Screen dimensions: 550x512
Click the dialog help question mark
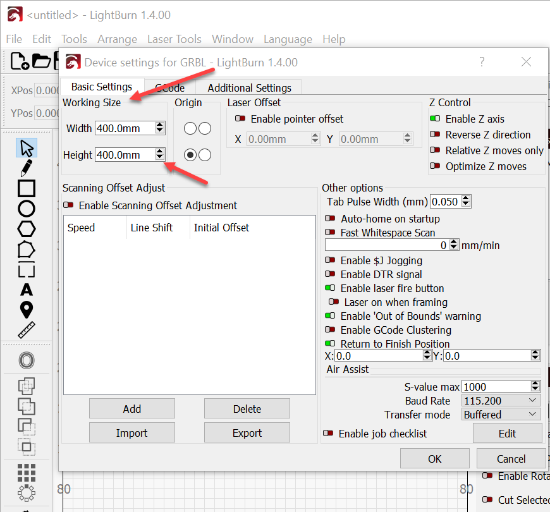coord(482,62)
